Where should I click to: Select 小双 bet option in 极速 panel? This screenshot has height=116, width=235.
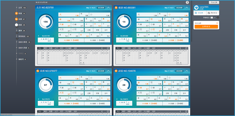(156, 30)
